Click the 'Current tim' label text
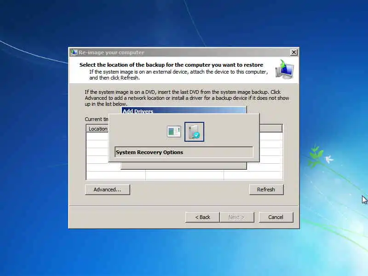This screenshot has height=276, width=368. (97, 119)
